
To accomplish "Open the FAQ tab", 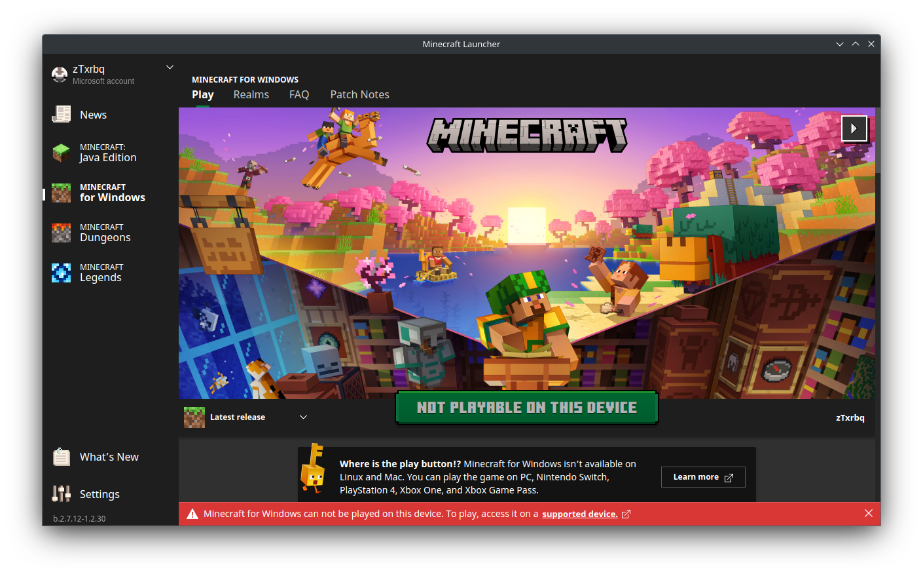I will click(299, 95).
